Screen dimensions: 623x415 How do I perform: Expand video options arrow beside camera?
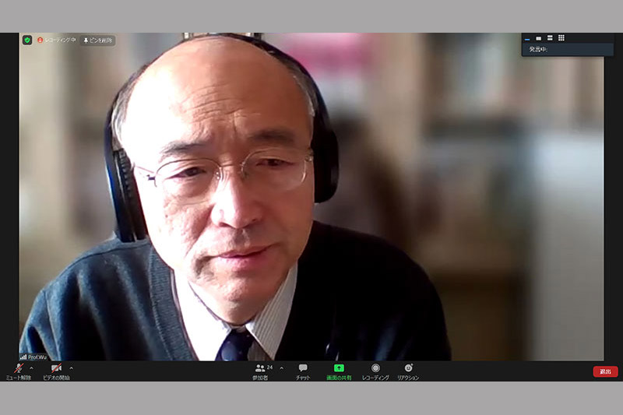[x=71, y=368]
